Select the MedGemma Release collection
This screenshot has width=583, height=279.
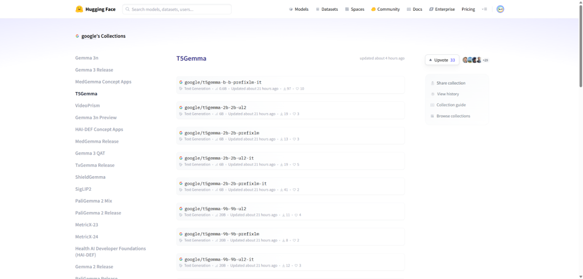point(97,141)
